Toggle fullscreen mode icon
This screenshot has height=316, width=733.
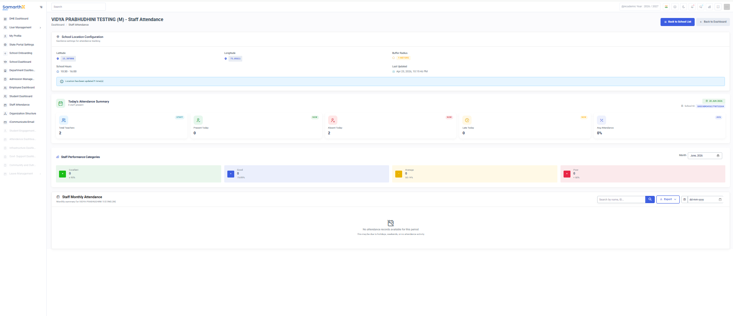point(718,7)
